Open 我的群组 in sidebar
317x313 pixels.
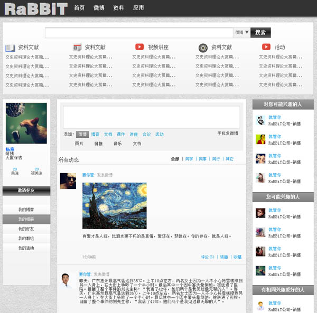[26, 239]
